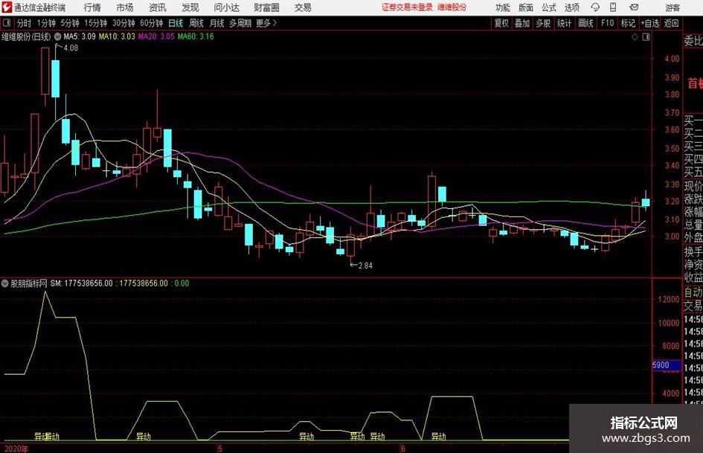The height and width of the screenshot is (453, 703).
Task: Open the 发现 menu
Action: (x=190, y=7)
